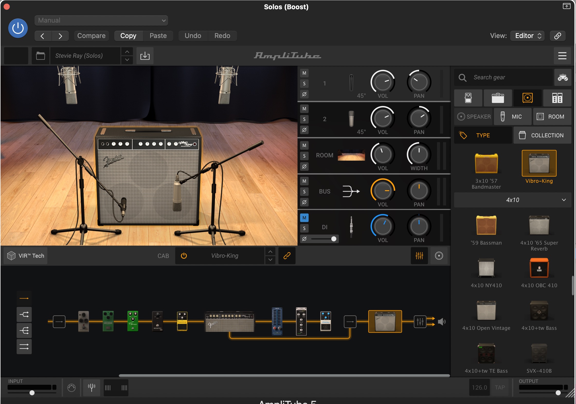This screenshot has height=404, width=576.
Task: Switch to the ROOM tab
Action: tap(552, 117)
